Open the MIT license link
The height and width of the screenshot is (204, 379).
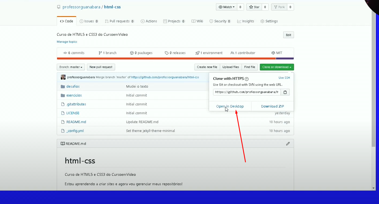(x=277, y=53)
